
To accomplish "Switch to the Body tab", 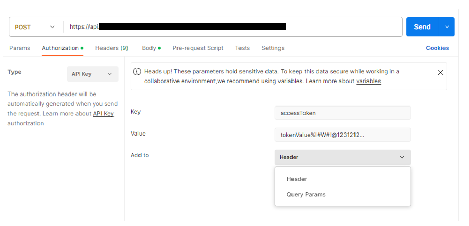I will pyautogui.click(x=151, y=48).
